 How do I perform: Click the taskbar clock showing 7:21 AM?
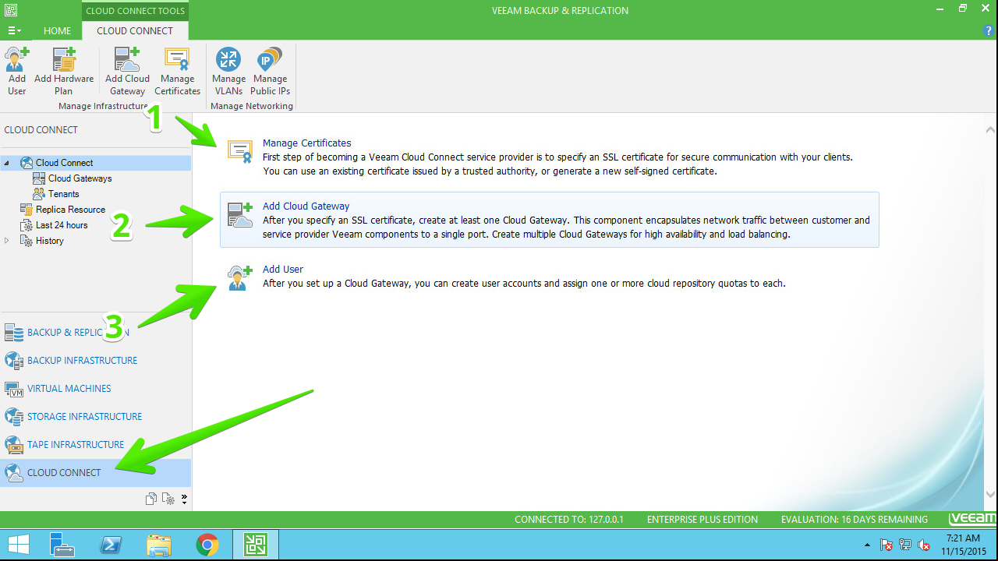(x=964, y=545)
